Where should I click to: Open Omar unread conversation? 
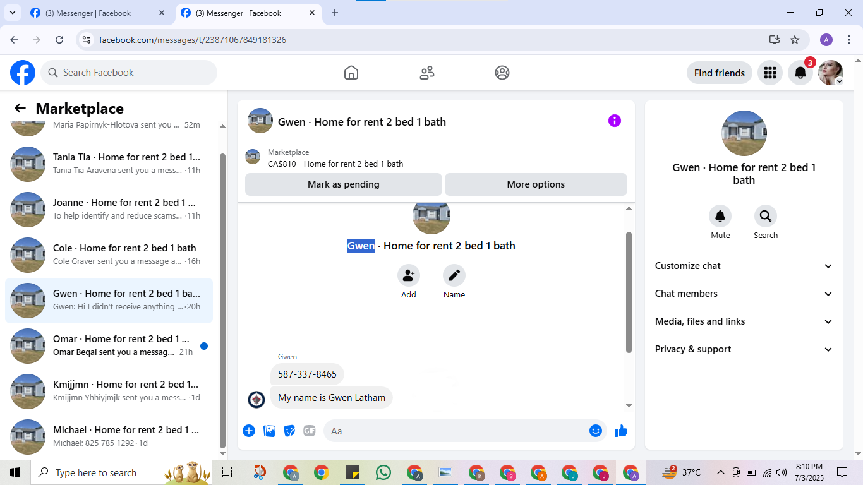pyautogui.click(x=109, y=346)
